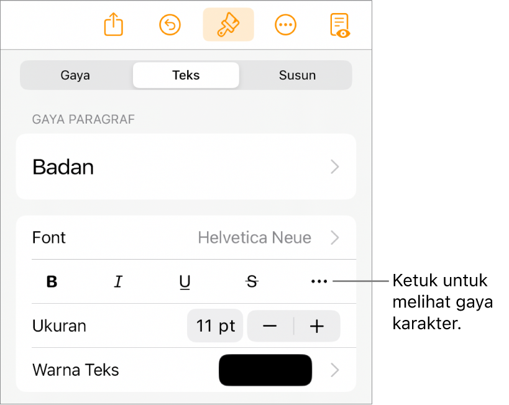Tap the GAYA PARAGRAF heading

pyautogui.click(x=83, y=119)
